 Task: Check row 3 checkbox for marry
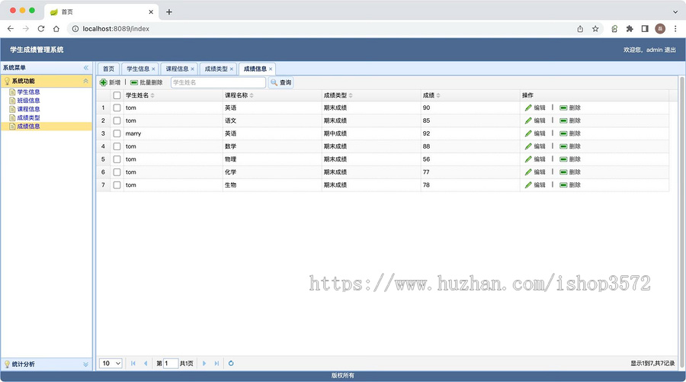pyautogui.click(x=117, y=133)
